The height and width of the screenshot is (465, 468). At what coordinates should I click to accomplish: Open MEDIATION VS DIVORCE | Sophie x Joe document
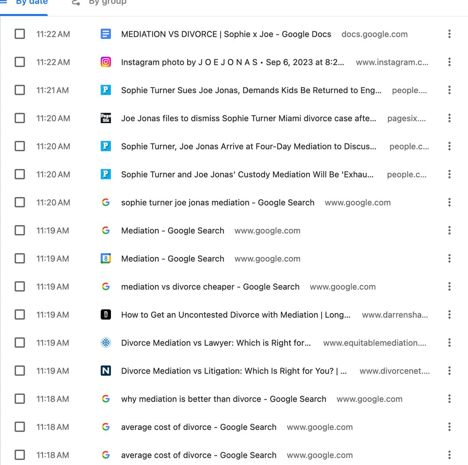click(x=226, y=34)
